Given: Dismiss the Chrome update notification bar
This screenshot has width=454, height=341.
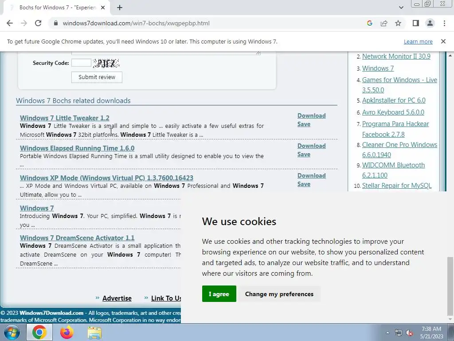Looking at the screenshot, I should pos(443,41).
